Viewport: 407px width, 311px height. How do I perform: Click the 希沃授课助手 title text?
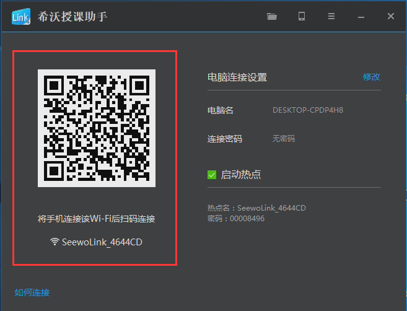(x=72, y=17)
